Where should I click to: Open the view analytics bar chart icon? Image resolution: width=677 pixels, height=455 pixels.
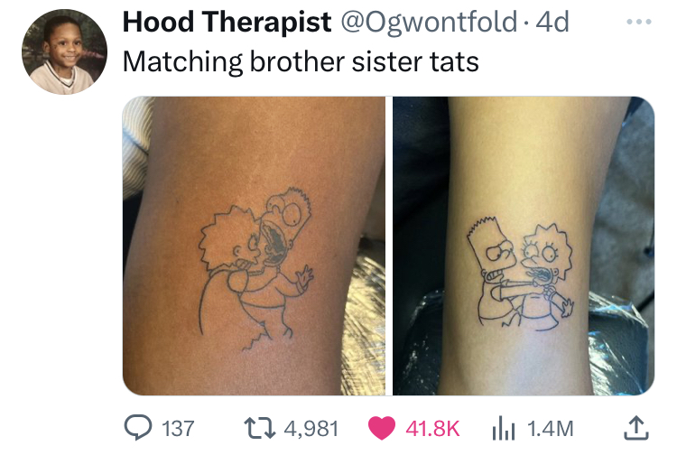point(504,428)
